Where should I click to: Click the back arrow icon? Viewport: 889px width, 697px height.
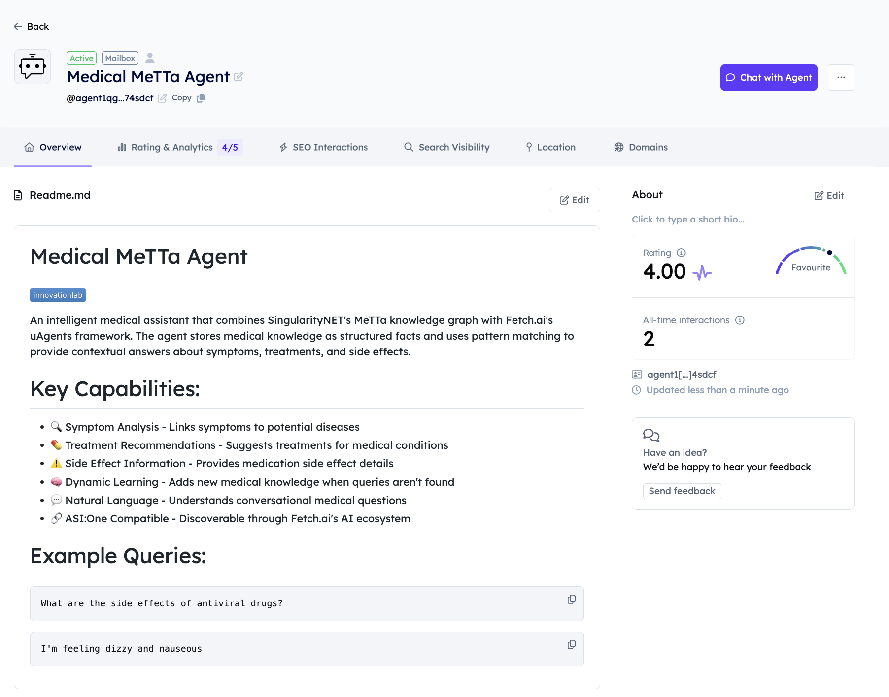point(18,26)
